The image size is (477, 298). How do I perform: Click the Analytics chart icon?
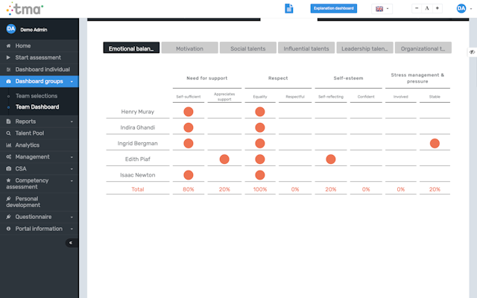pyautogui.click(x=8, y=145)
